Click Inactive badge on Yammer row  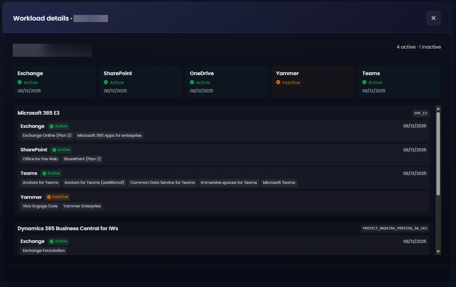57,197
